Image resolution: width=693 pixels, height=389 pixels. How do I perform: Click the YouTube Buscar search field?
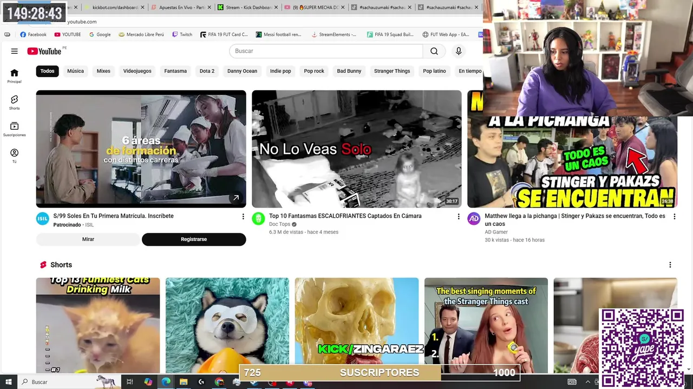coord(326,51)
